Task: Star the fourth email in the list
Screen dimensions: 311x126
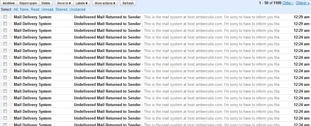Action: [11, 37]
